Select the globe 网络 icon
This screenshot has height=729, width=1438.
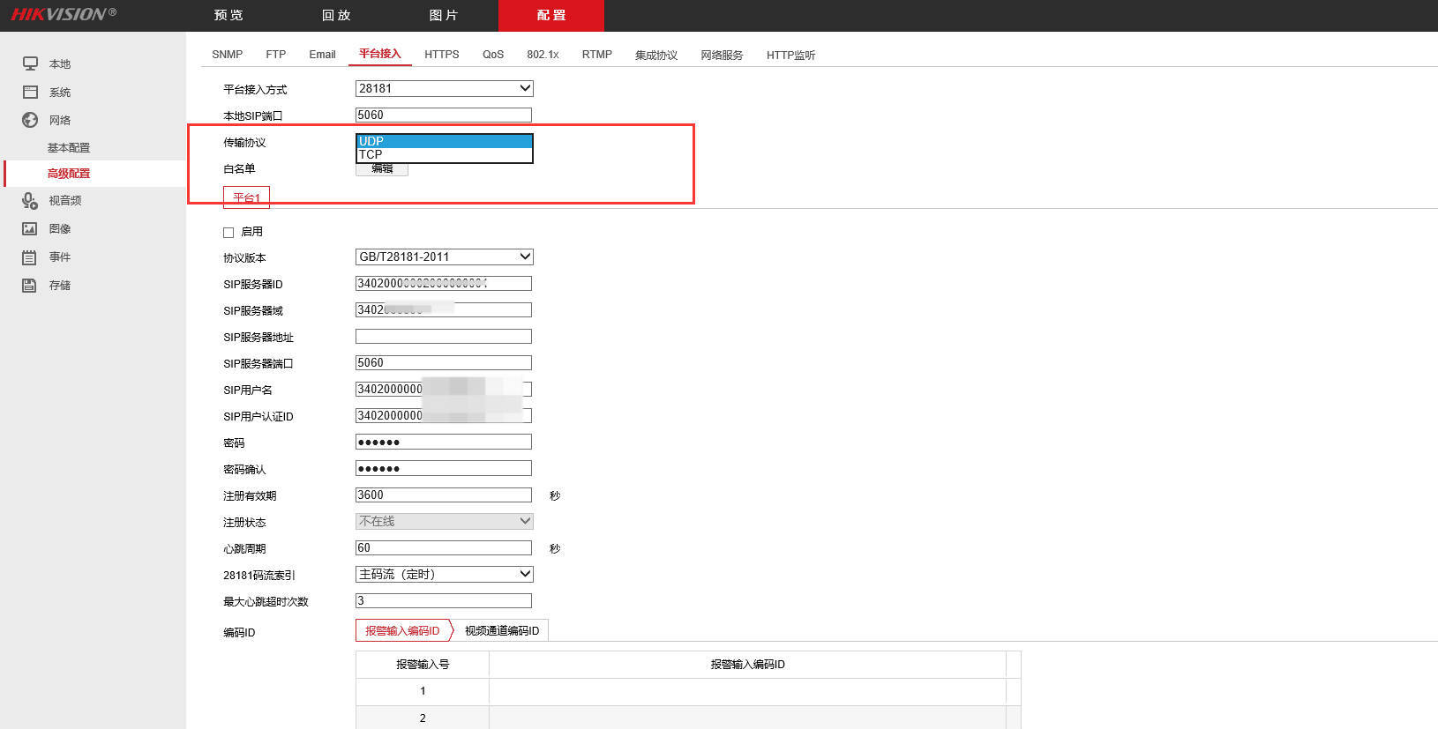click(30, 120)
